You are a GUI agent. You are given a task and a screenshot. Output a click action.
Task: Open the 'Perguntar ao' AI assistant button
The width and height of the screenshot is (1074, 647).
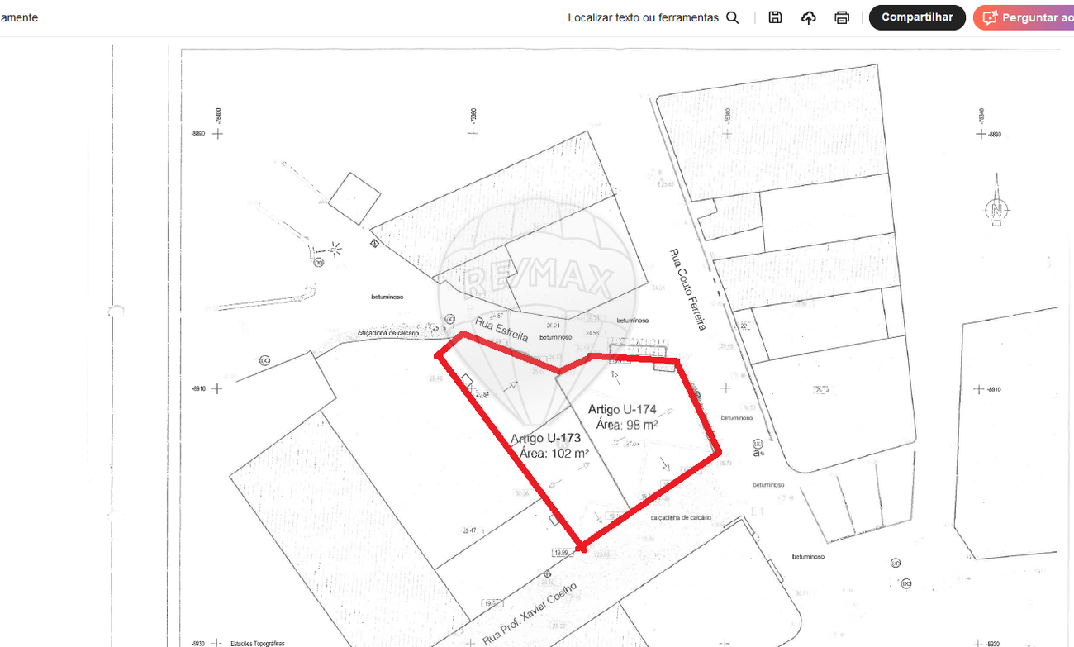(x=1024, y=17)
